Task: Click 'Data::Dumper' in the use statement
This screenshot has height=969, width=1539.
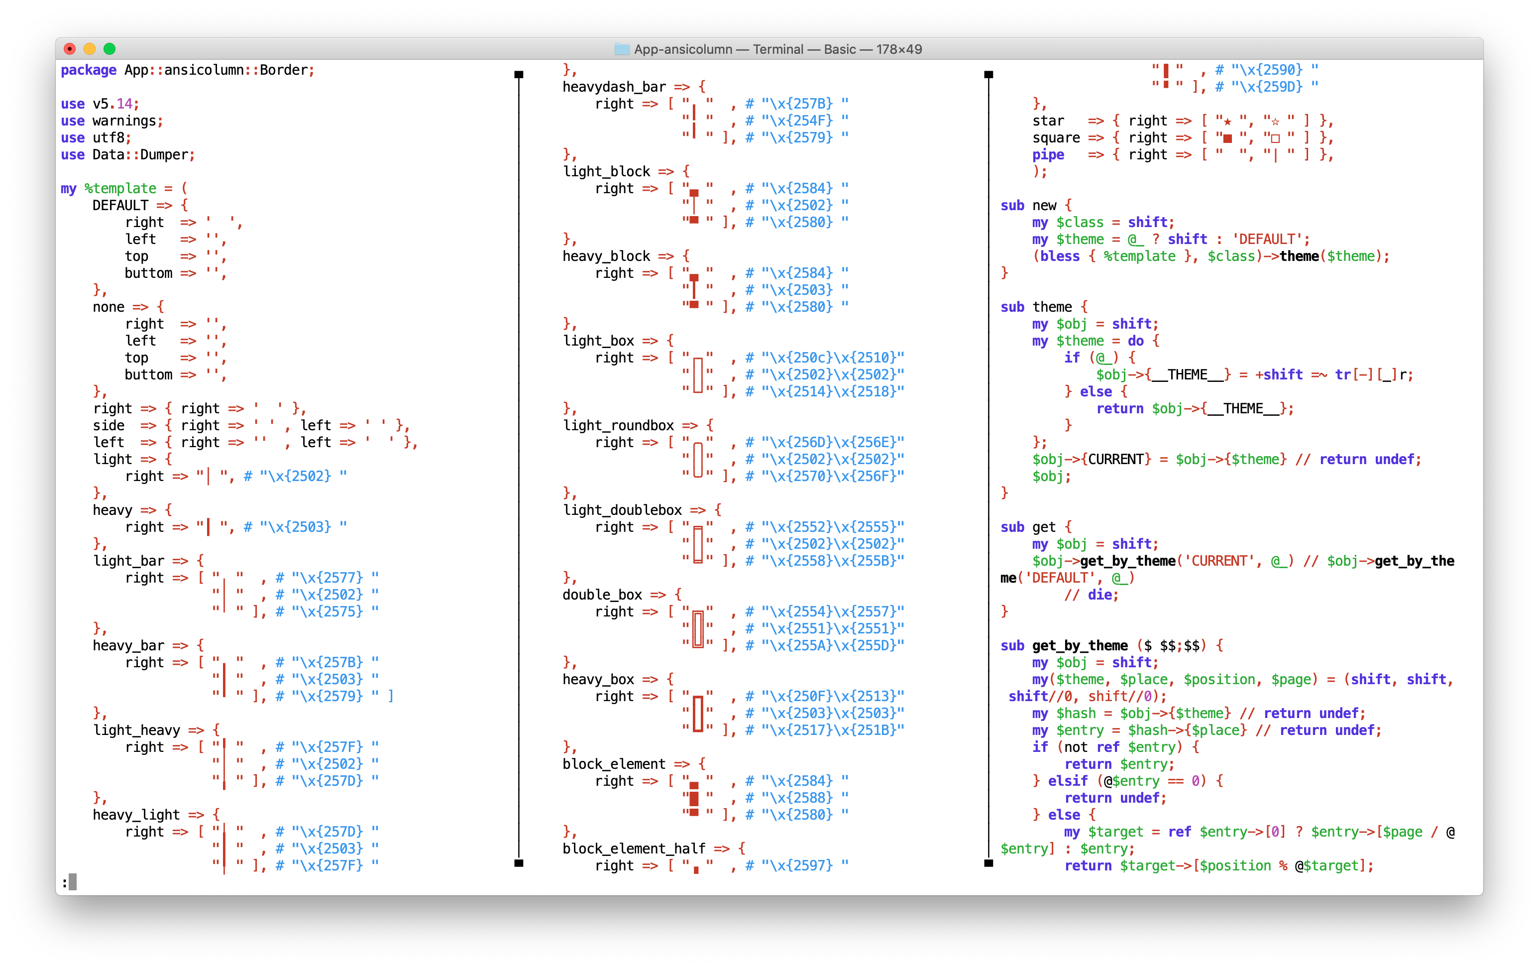Action: coord(140,155)
